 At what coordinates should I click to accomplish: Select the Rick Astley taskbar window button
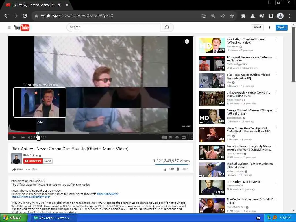tap(53, 218)
